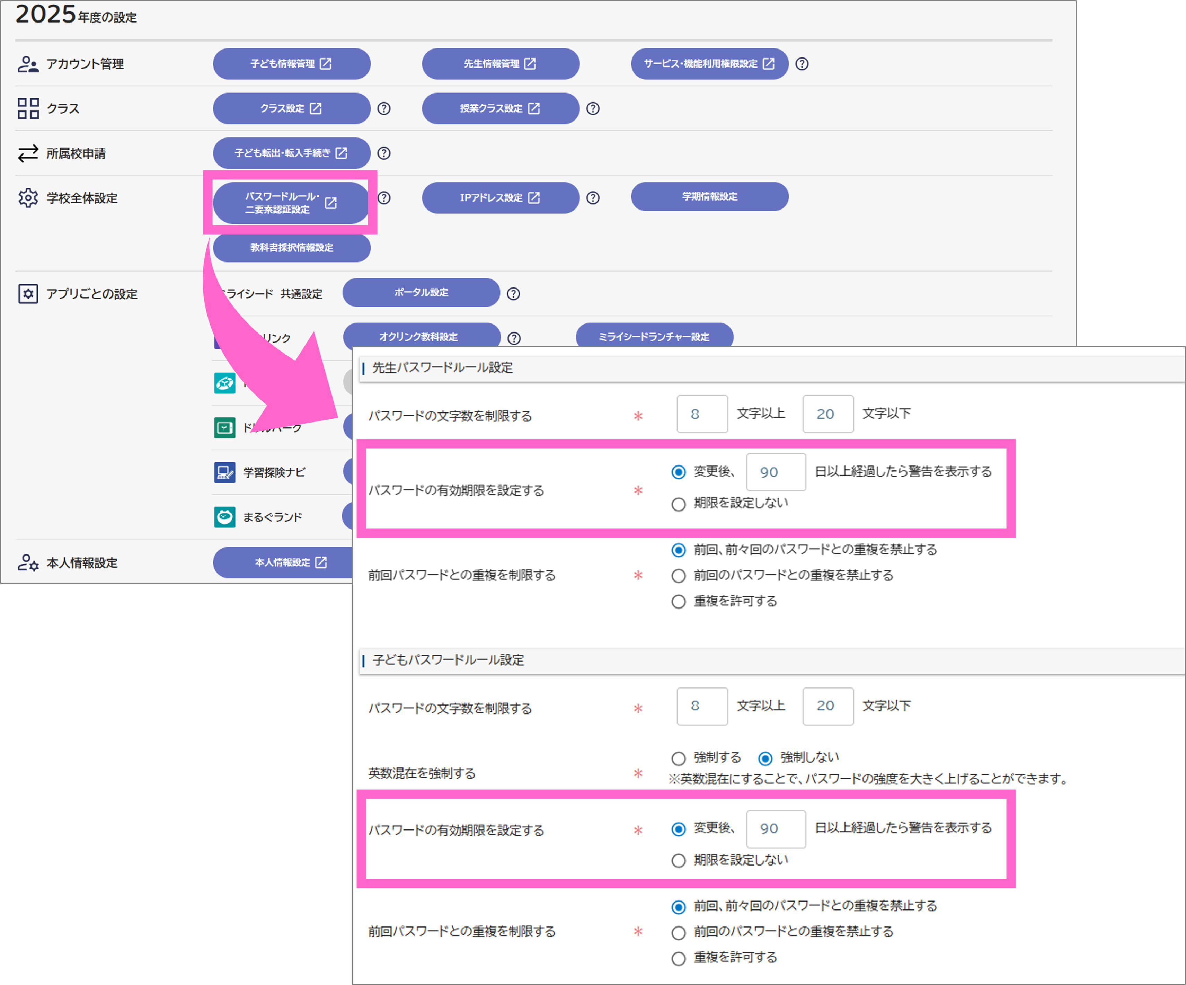
Task: Click the help icon beside 授業クラス設定
Action: click(592, 108)
